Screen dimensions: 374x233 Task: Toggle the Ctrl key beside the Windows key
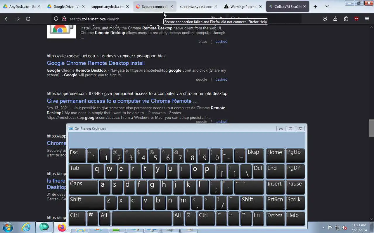[77, 218]
